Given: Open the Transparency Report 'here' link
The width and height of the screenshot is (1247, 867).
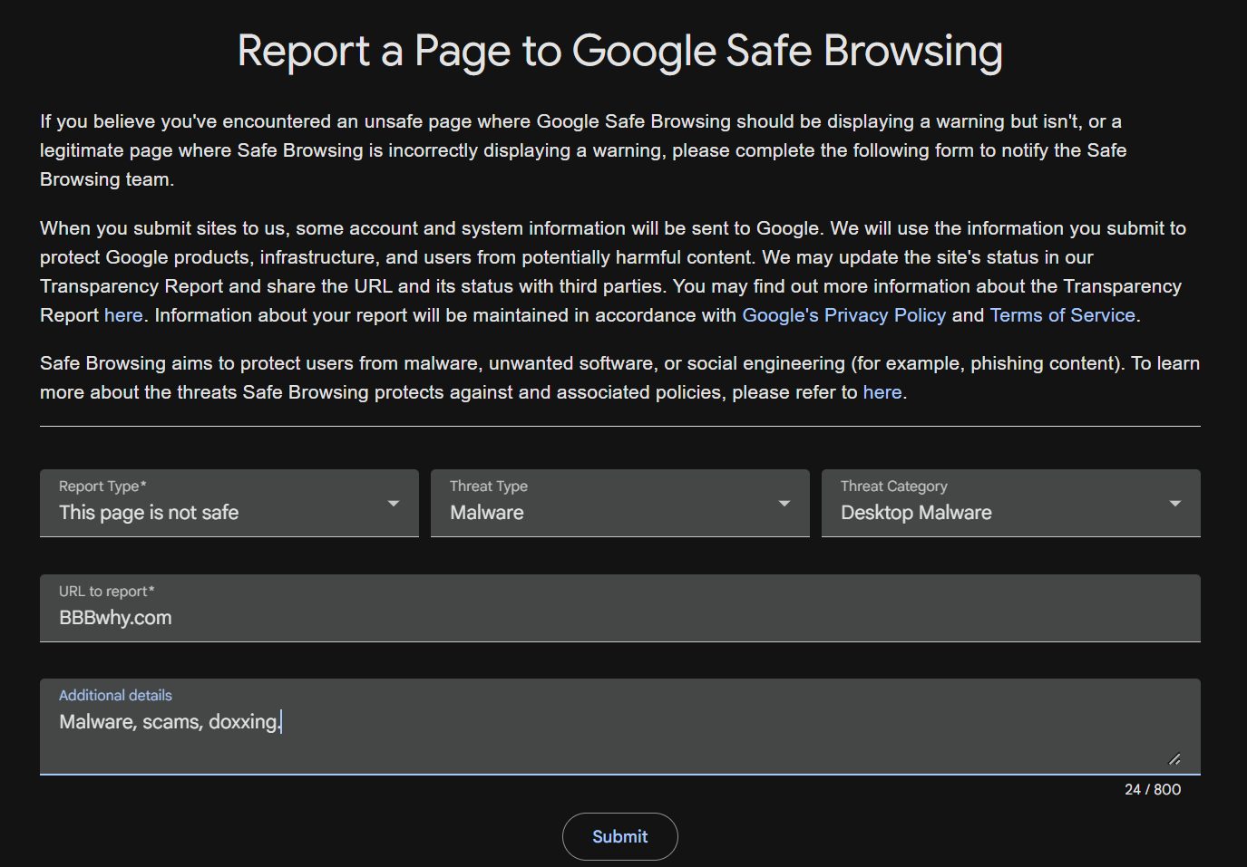Looking at the screenshot, I should (123, 315).
